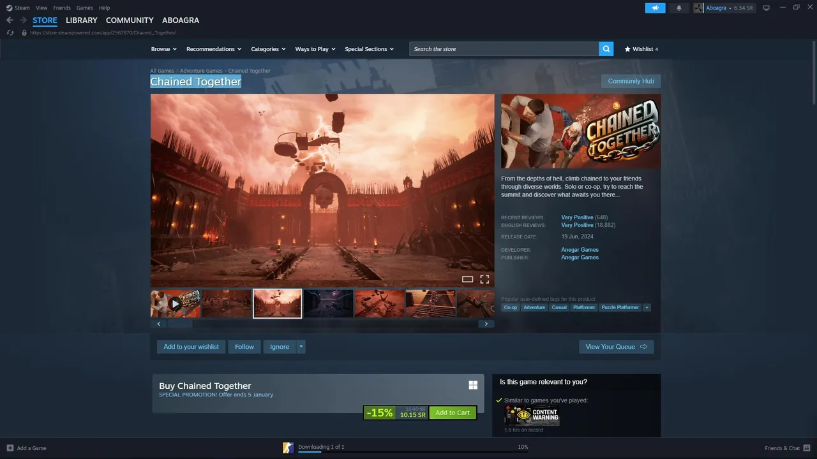Click the plus icon after tags
Image resolution: width=817 pixels, height=459 pixels.
647,307
